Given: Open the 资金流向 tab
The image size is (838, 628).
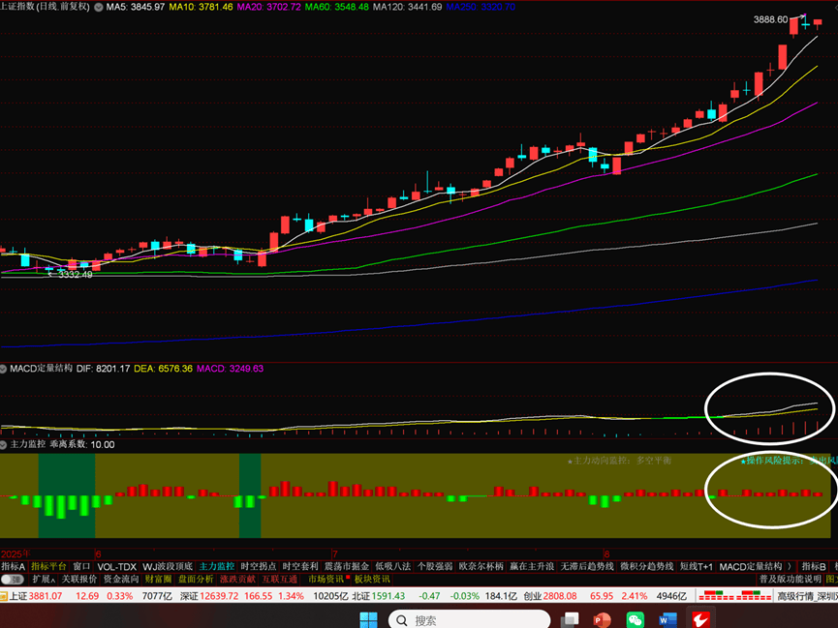Looking at the screenshot, I should pyautogui.click(x=121, y=580).
